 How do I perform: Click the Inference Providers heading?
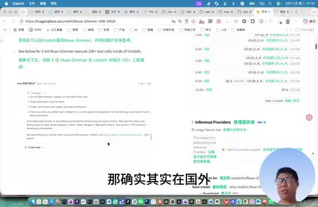(213, 122)
